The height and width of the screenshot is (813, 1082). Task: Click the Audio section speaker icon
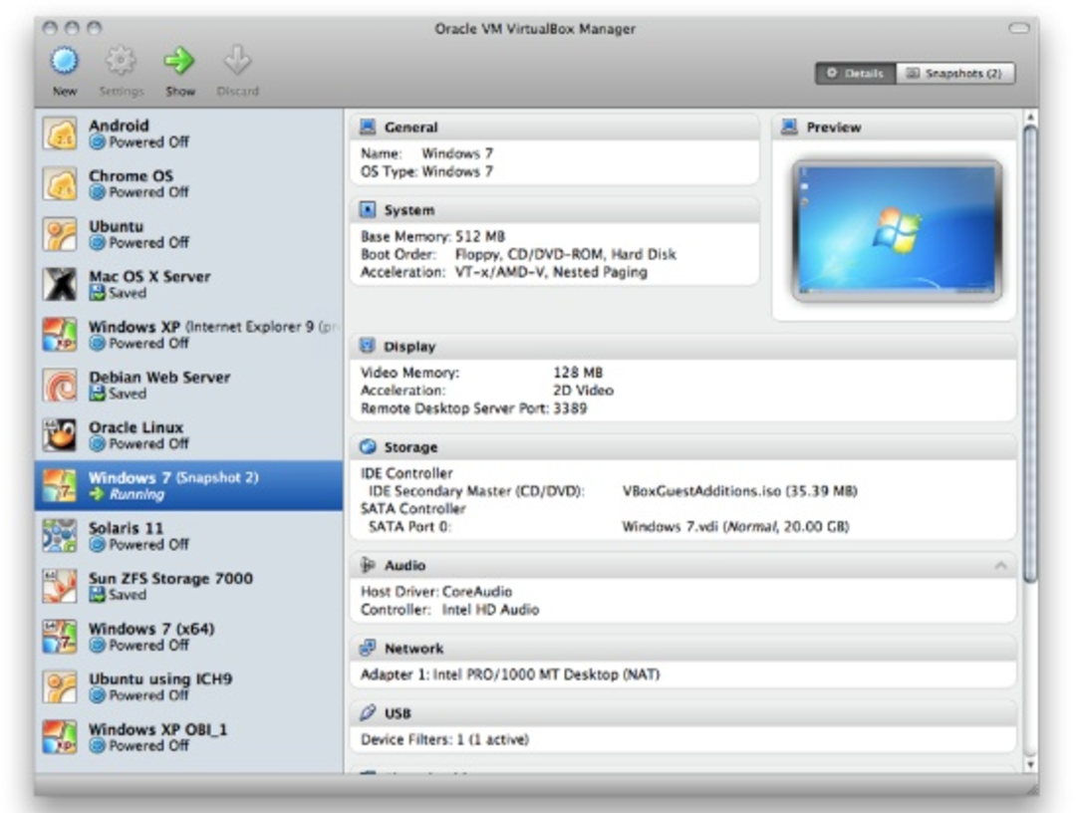coord(368,565)
